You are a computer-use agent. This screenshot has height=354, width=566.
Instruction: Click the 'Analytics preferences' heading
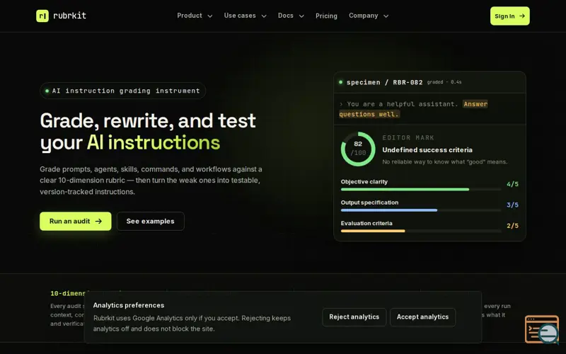(x=129, y=305)
